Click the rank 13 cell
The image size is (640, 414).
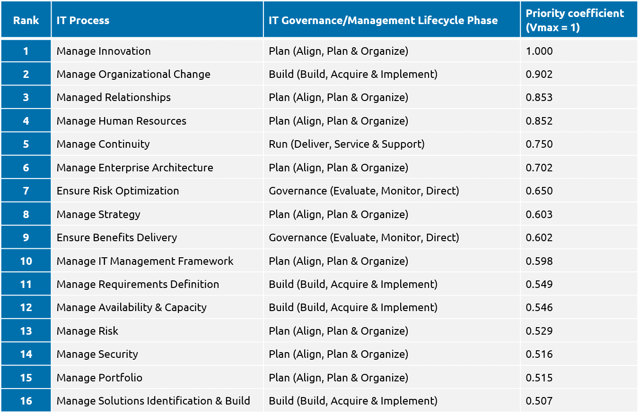[26, 331]
